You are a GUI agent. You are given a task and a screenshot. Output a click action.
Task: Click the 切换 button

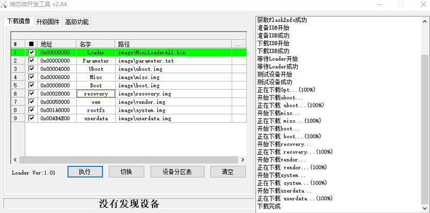(126, 172)
